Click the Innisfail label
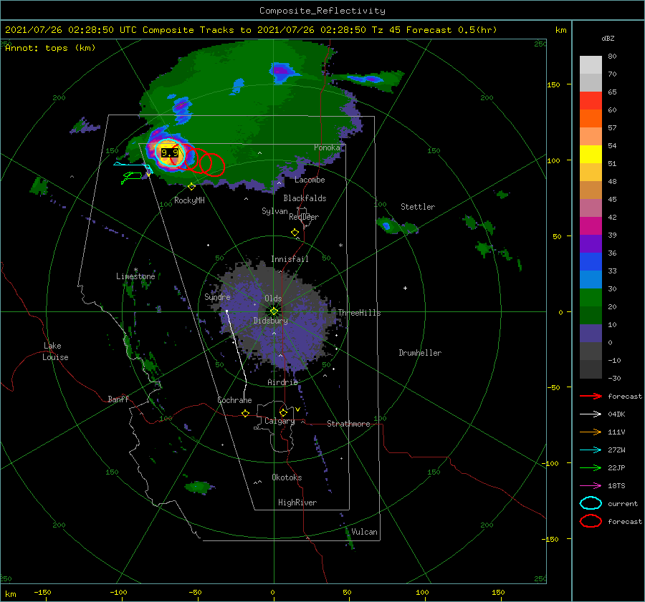 pyautogui.click(x=290, y=259)
